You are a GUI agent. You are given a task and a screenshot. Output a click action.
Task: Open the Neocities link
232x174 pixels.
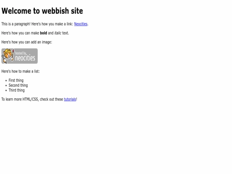(x=81, y=24)
